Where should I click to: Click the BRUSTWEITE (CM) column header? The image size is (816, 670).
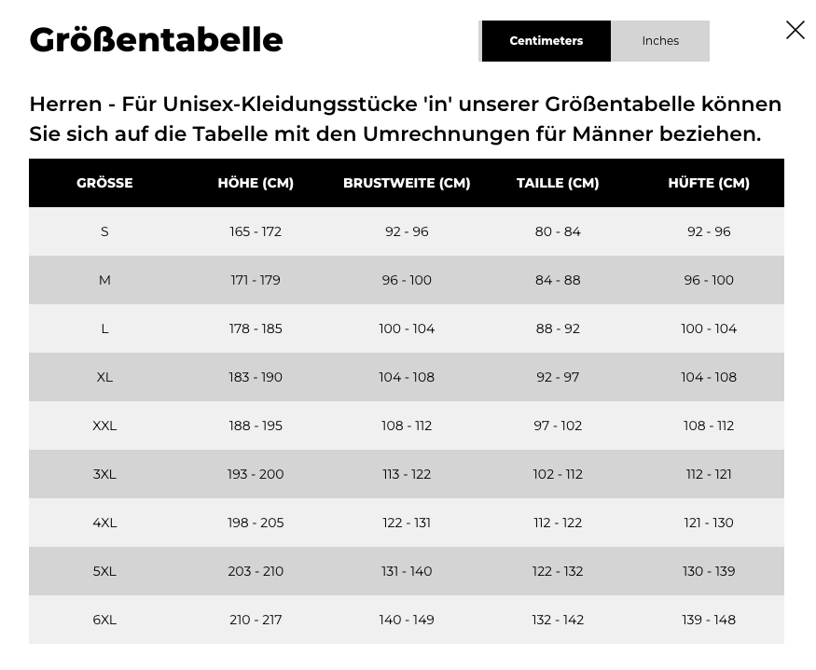(x=407, y=183)
